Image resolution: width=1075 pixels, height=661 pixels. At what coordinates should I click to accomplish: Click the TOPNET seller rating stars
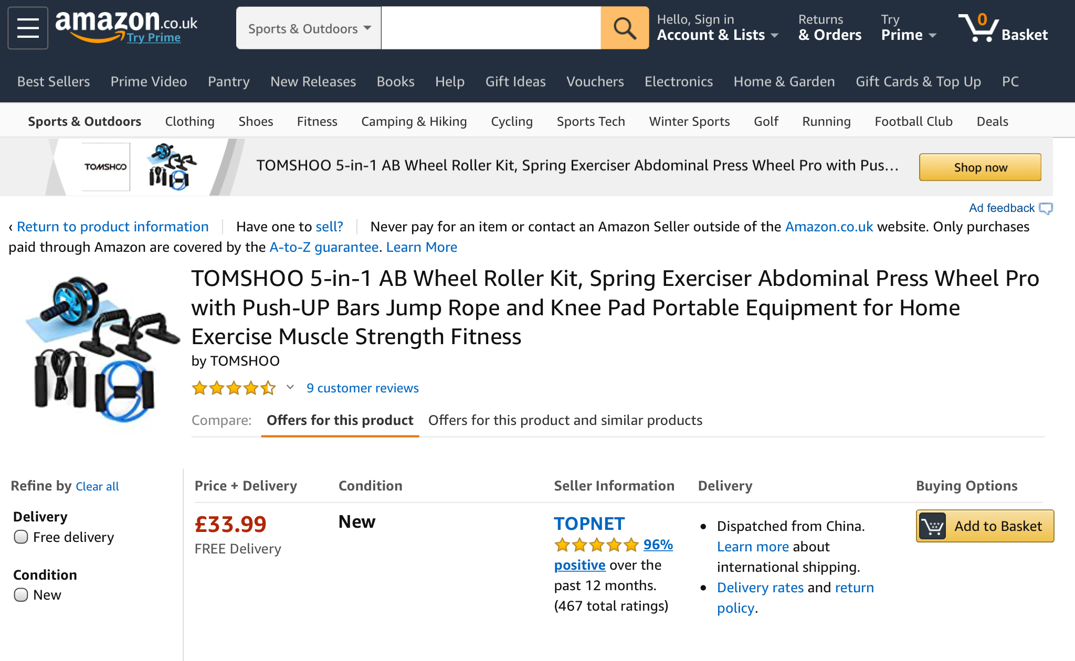click(x=596, y=545)
